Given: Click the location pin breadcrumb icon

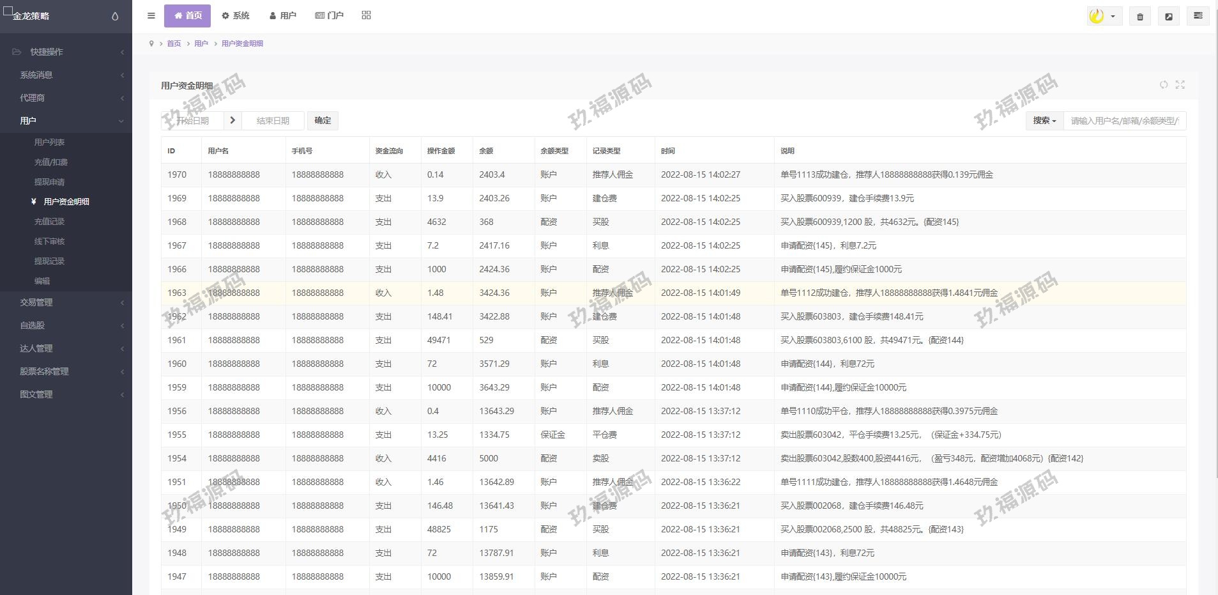Looking at the screenshot, I should (151, 43).
